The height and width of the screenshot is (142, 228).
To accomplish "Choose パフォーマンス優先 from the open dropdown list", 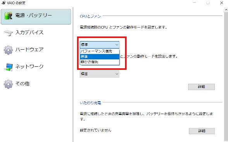I will tap(99, 51).
